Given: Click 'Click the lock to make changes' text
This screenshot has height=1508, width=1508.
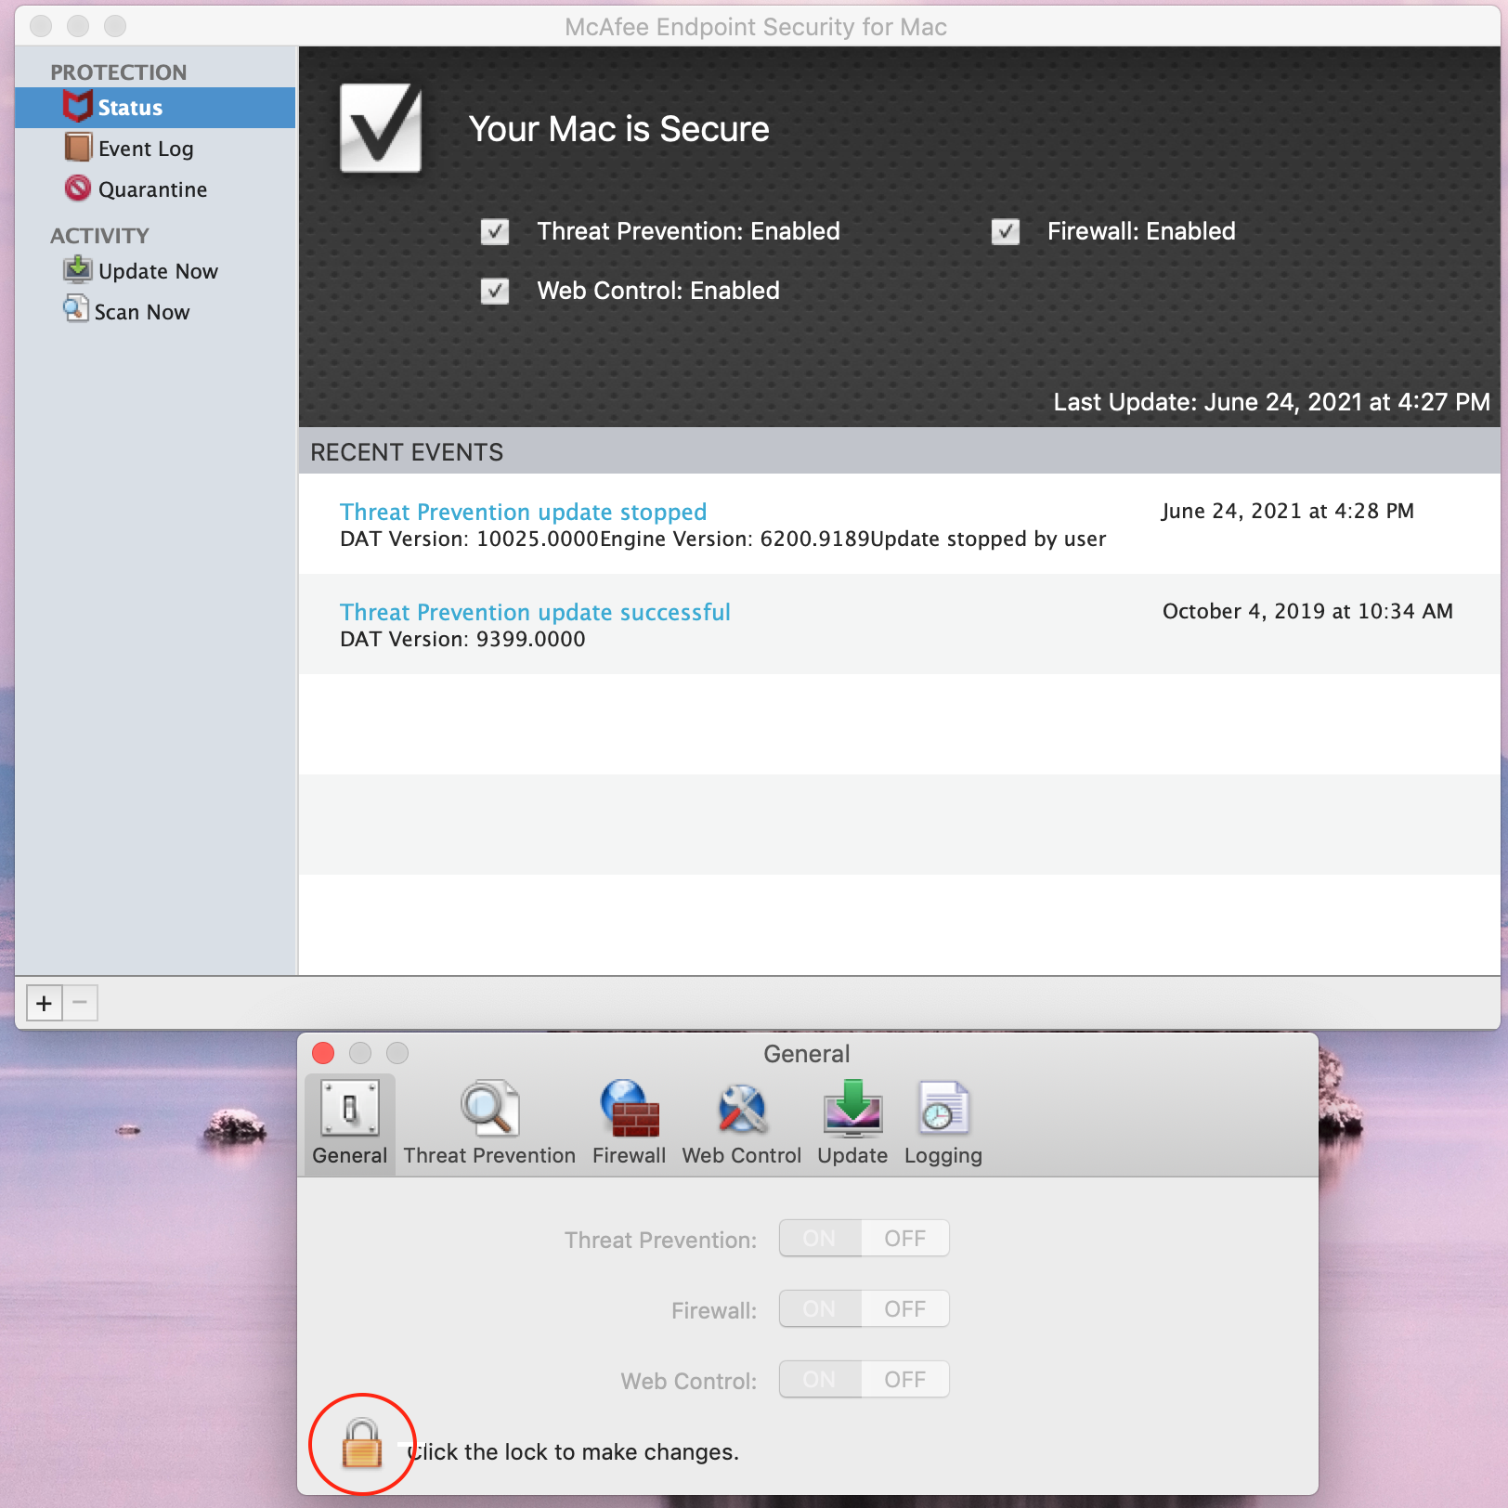Looking at the screenshot, I should coord(573,1451).
